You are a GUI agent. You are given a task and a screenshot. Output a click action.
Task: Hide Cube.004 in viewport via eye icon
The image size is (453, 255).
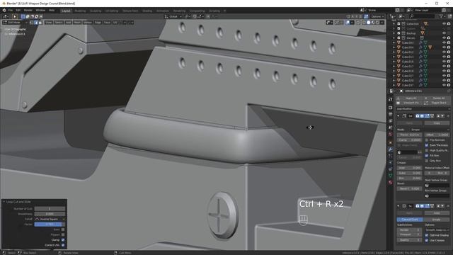tap(444, 47)
